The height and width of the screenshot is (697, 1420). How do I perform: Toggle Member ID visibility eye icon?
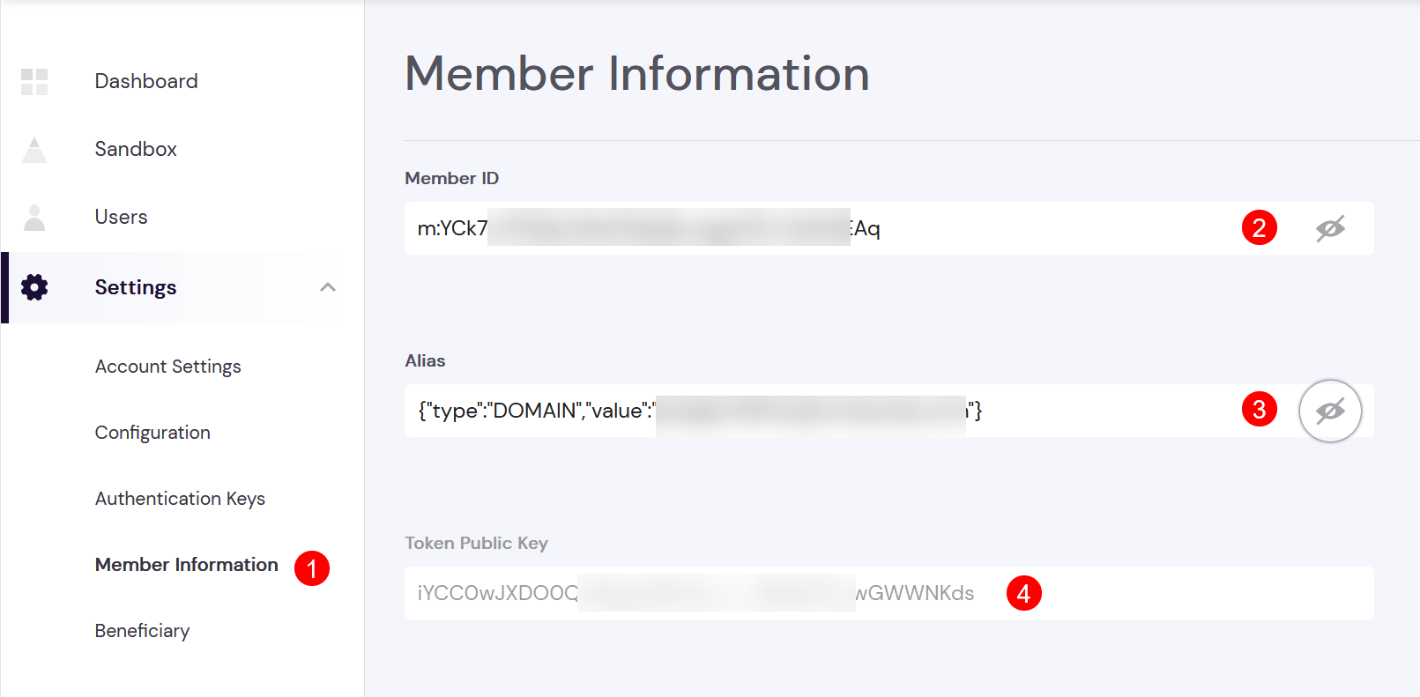[x=1330, y=229]
